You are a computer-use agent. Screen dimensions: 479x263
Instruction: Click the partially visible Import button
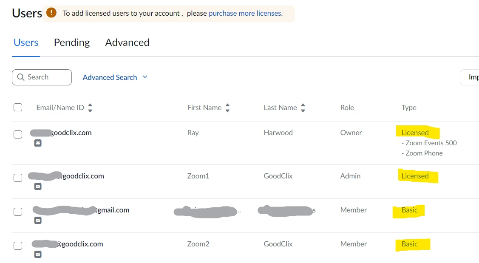point(472,77)
